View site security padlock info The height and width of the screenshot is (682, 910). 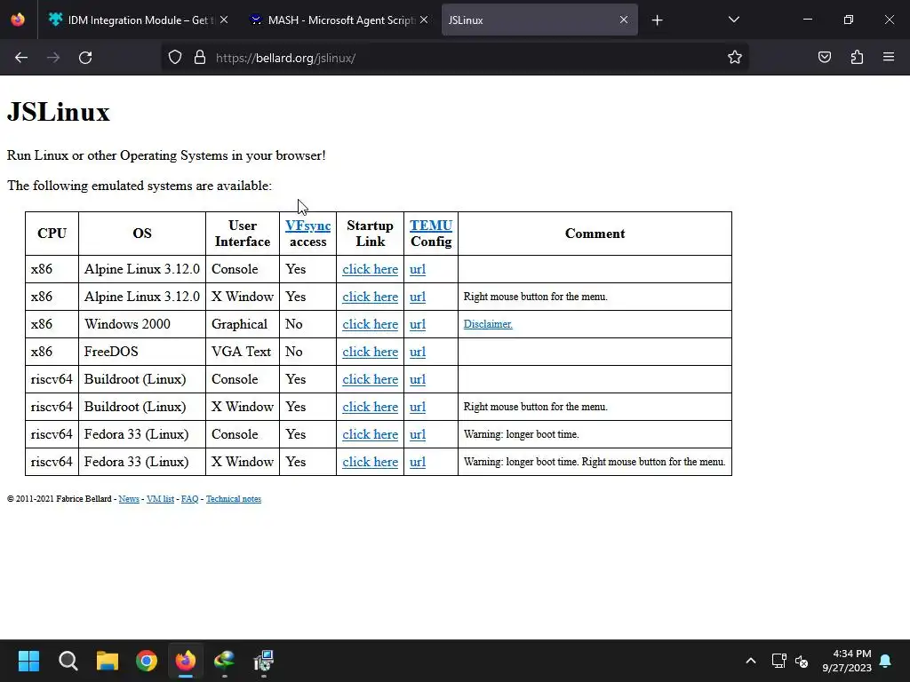click(x=200, y=58)
